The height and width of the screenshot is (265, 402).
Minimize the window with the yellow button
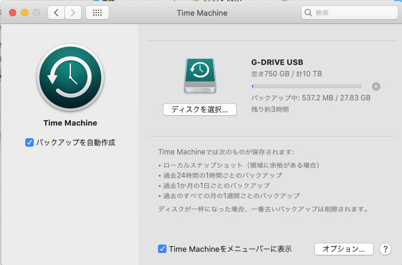(x=25, y=13)
